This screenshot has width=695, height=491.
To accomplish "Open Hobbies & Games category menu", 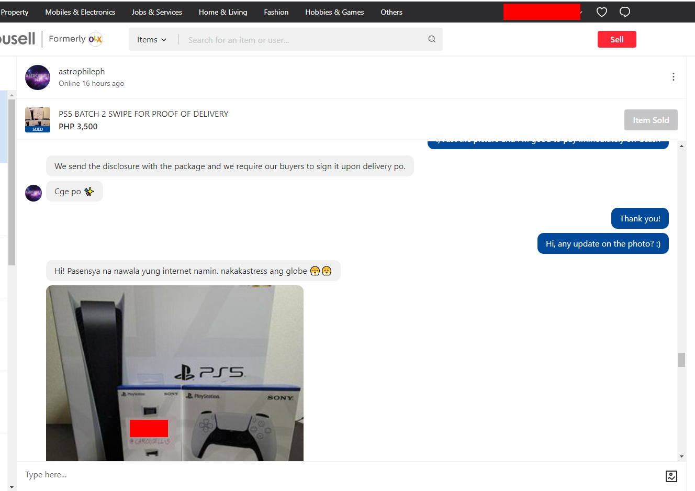I will (334, 12).
